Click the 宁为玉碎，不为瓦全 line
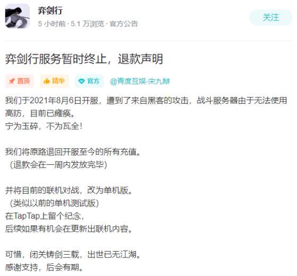The image size is (297, 276). coord(44,126)
